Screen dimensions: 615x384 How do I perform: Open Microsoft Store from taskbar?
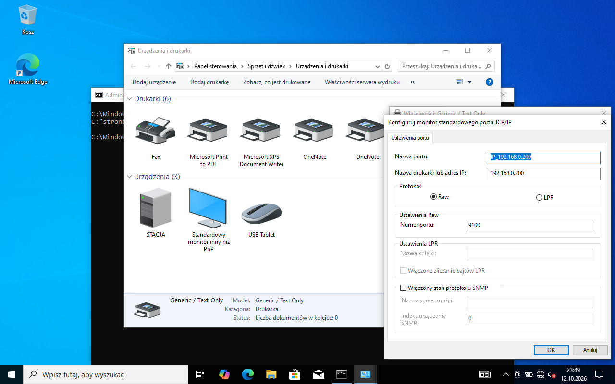pos(295,374)
